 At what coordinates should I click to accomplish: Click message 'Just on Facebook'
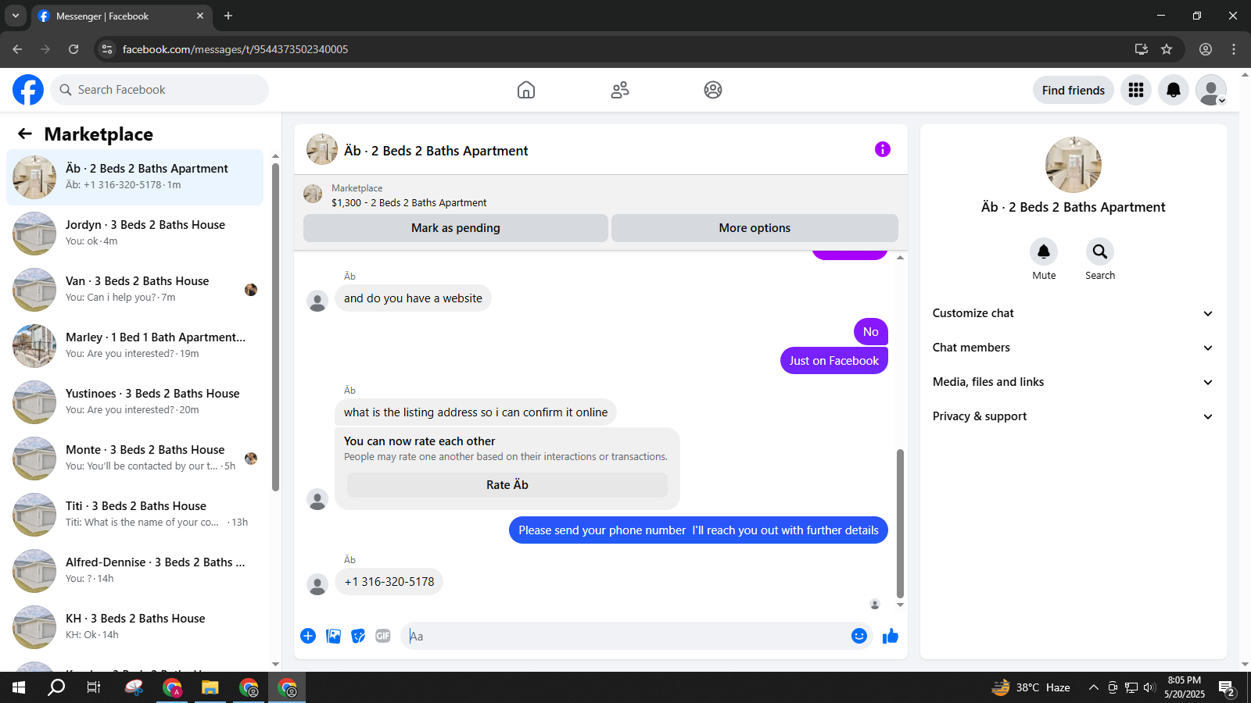click(x=834, y=361)
